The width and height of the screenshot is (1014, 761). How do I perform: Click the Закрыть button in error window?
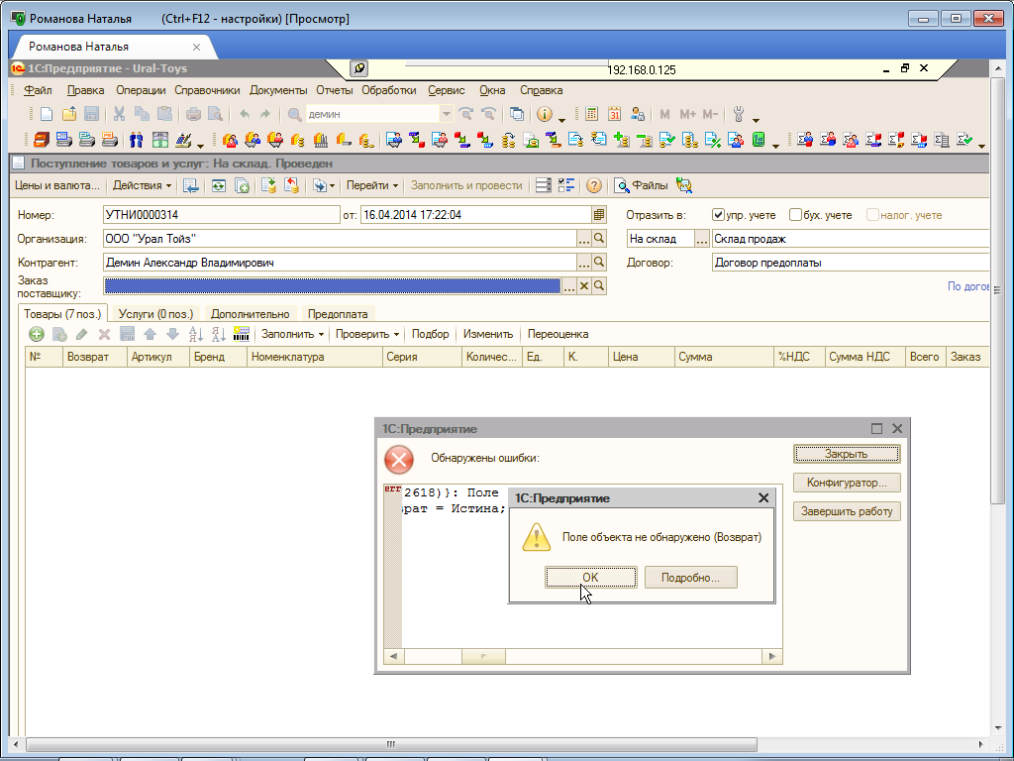pos(847,454)
